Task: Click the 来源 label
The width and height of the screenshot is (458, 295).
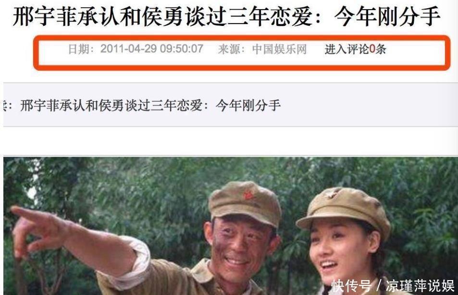Action: click(x=228, y=49)
